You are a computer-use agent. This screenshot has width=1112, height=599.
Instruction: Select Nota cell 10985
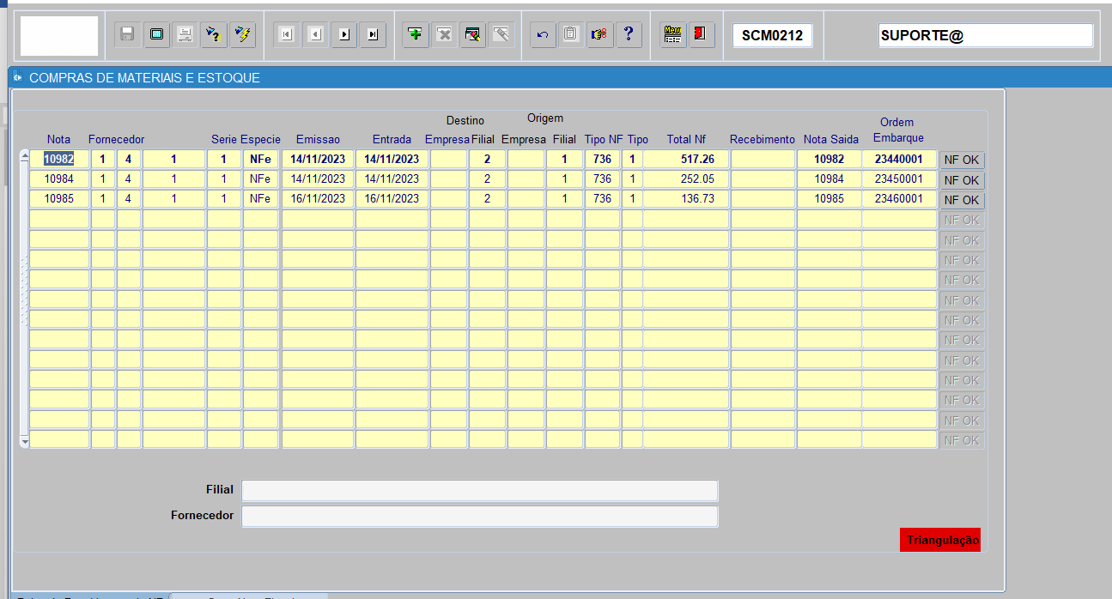tap(59, 198)
